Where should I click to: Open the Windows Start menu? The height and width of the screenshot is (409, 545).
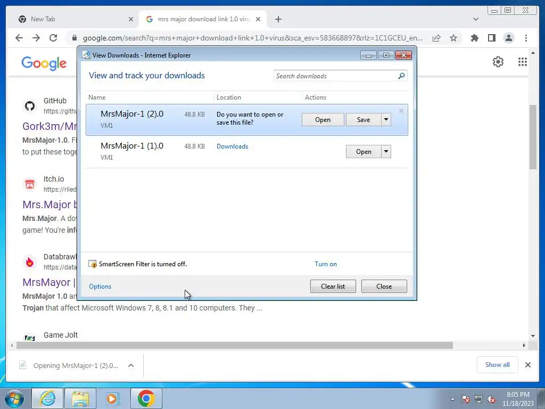tap(14, 398)
